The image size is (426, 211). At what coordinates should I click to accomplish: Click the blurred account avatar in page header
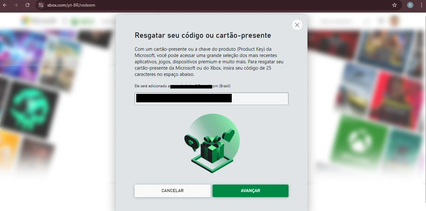(394, 21)
